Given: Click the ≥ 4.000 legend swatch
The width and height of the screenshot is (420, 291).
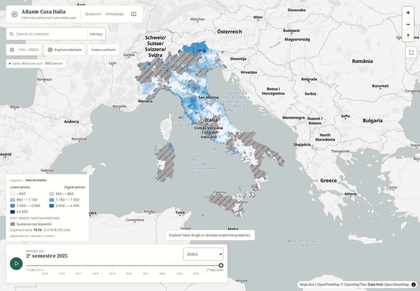Looking at the screenshot, I should [13, 212].
